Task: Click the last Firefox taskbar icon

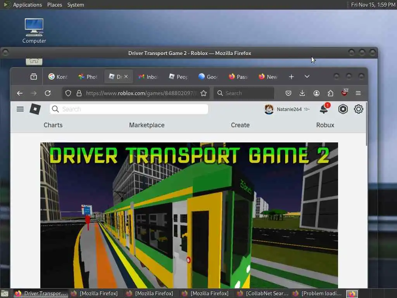Action: point(352,294)
